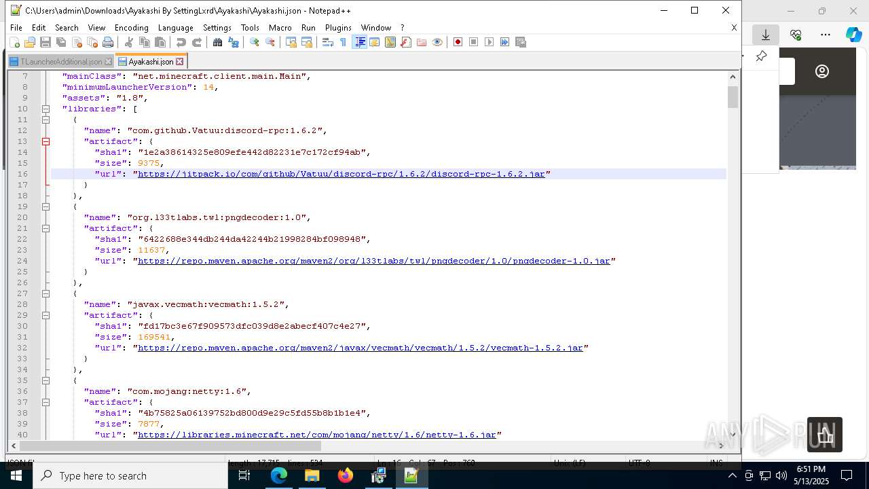Create a new document via toolbar

[14, 42]
